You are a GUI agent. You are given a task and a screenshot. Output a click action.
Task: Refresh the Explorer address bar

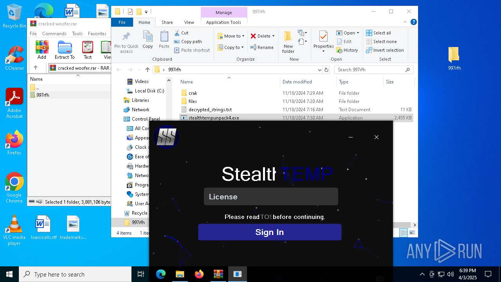point(326,70)
